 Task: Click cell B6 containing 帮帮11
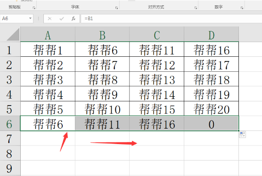(102, 123)
